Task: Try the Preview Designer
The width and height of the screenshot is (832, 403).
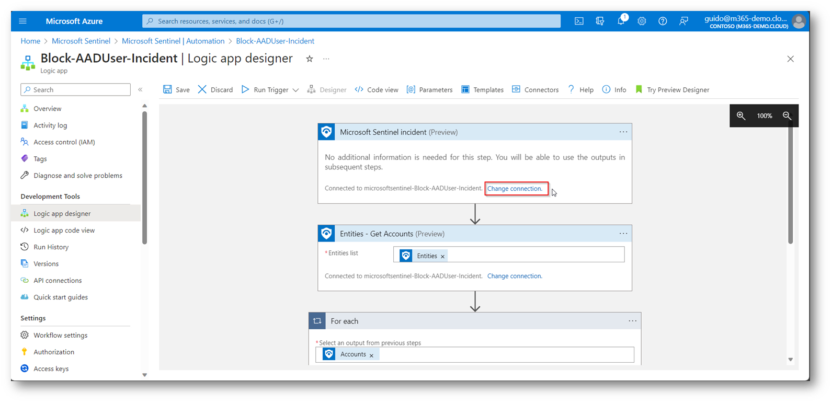Action: 673,90
